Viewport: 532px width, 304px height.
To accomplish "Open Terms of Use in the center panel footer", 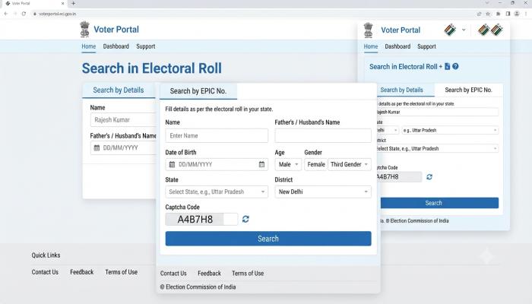I will (x=248, y=273).
